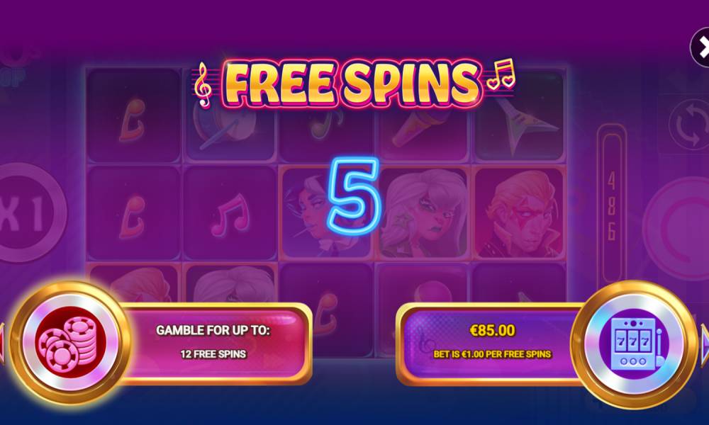Viewport: 709px width, 425px height.
Task: Click the dimmed pink spin button
Action: [x=677, y=228]
